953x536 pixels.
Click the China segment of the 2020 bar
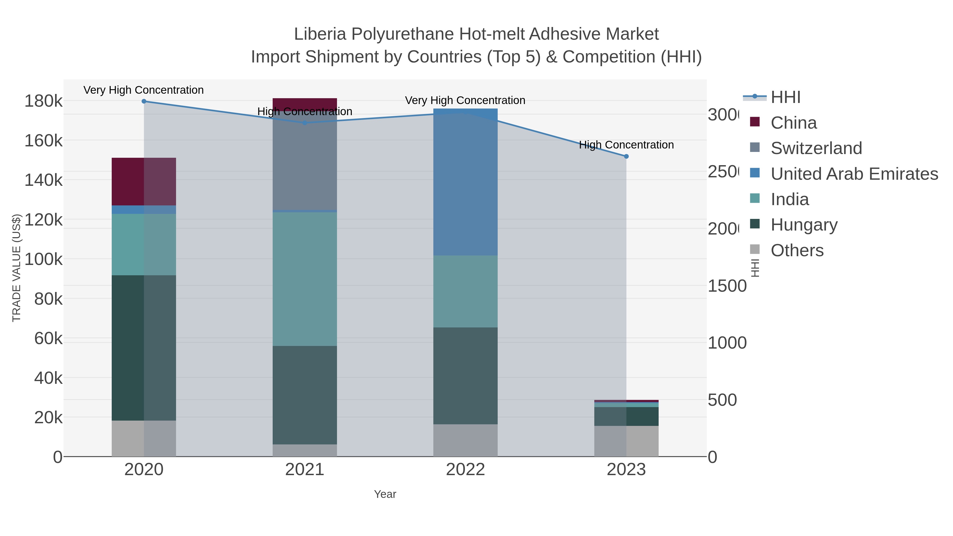coord(144,182)
